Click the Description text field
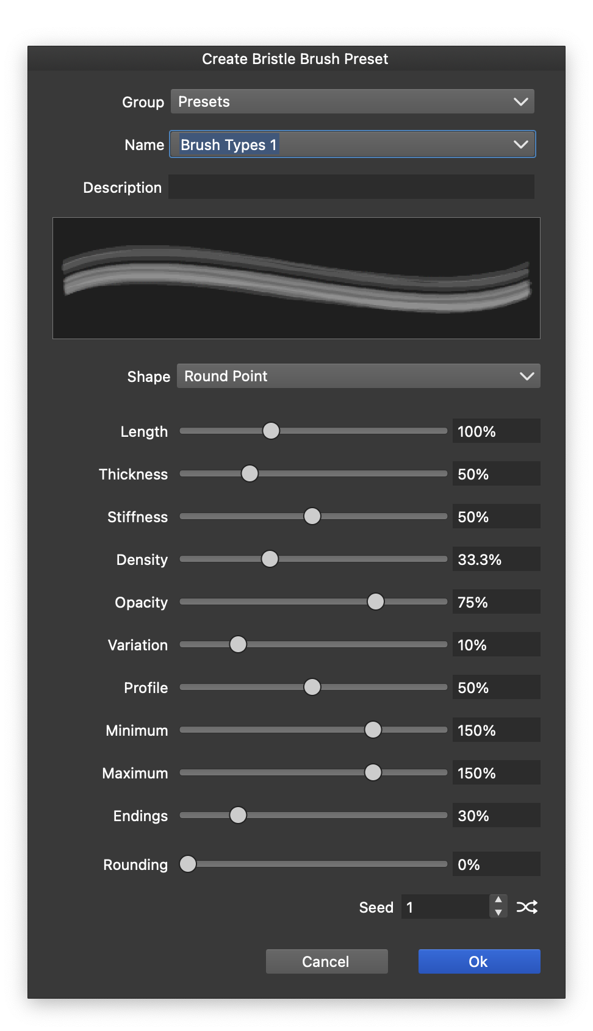The image size is (593, 1031). coord(351,187)
